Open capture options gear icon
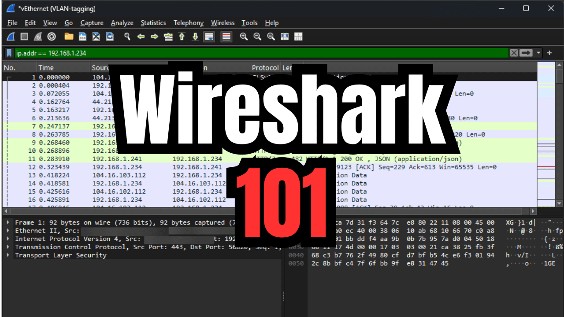564x317 pixels. (x=52, y=37)
